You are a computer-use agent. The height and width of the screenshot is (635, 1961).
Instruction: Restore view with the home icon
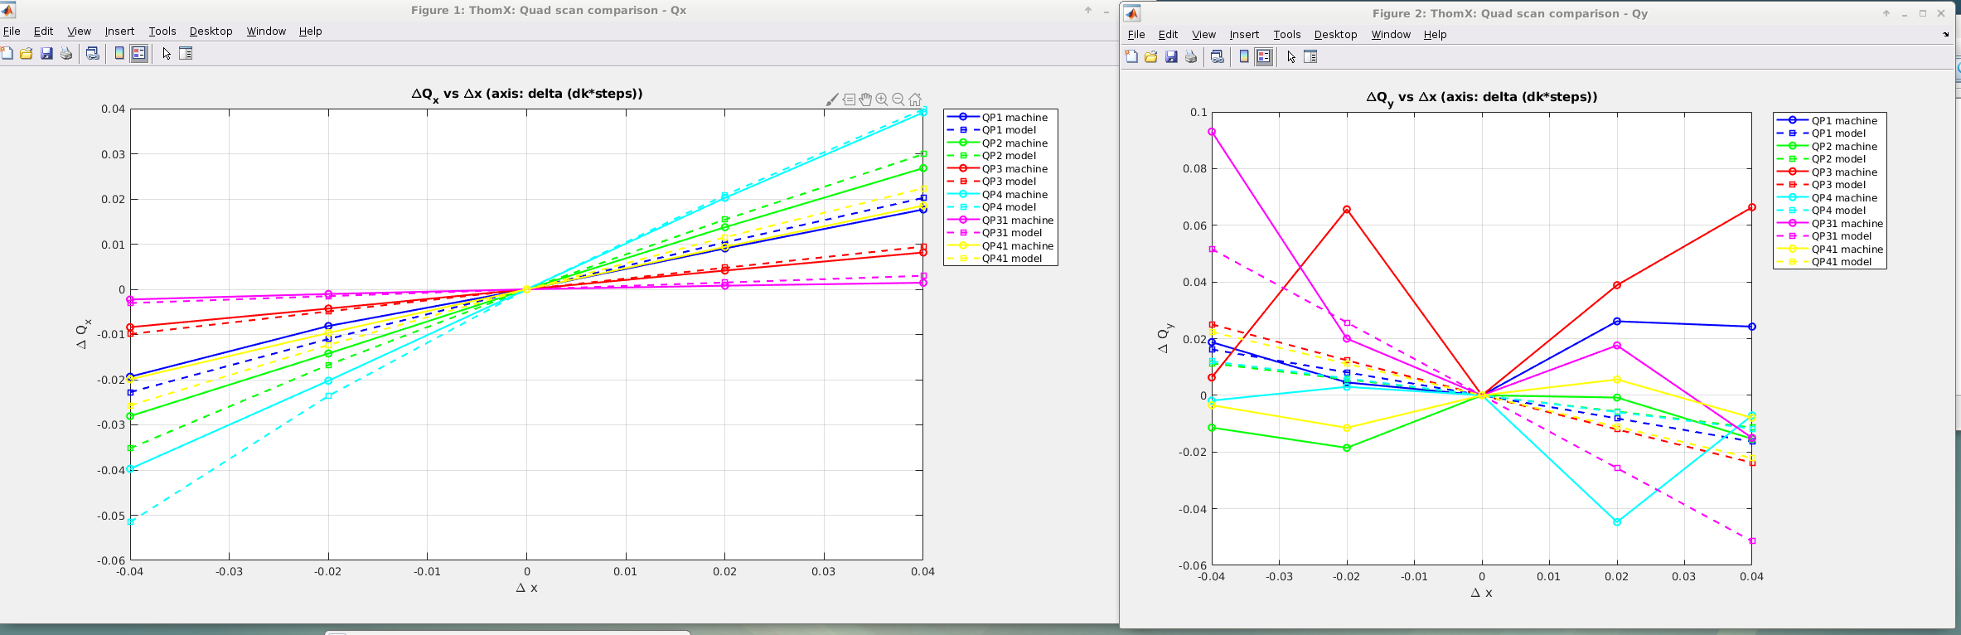pyautogui.click(x=915, y=99)
